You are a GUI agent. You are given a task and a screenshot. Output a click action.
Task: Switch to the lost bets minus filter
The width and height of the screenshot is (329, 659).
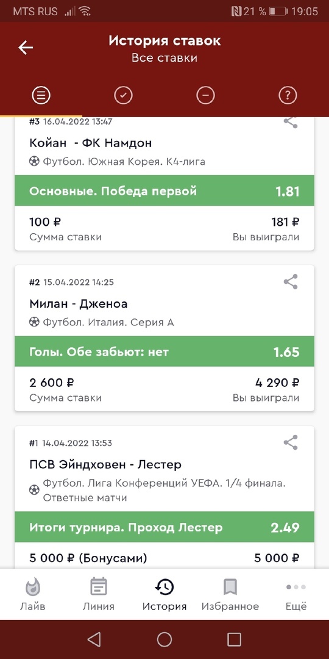point(206,96)
